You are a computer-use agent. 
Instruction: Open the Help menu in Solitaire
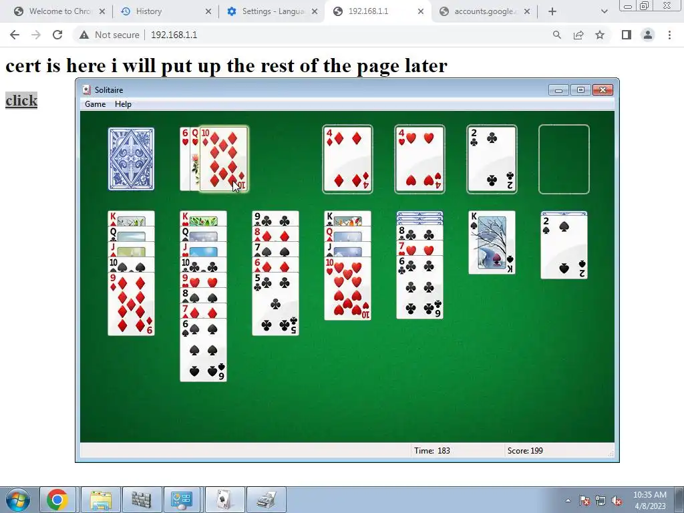click(123, 104)
